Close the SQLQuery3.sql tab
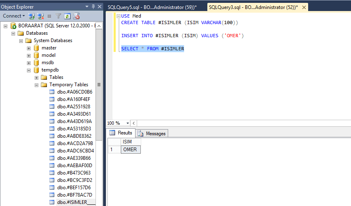The image size is (351, 206). (304, 7)
